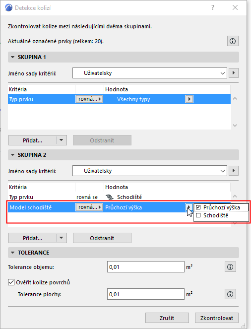Click Průchozí výška value in criteria row
This screenshot has height=329, width=251.
[x=124, y=207]
